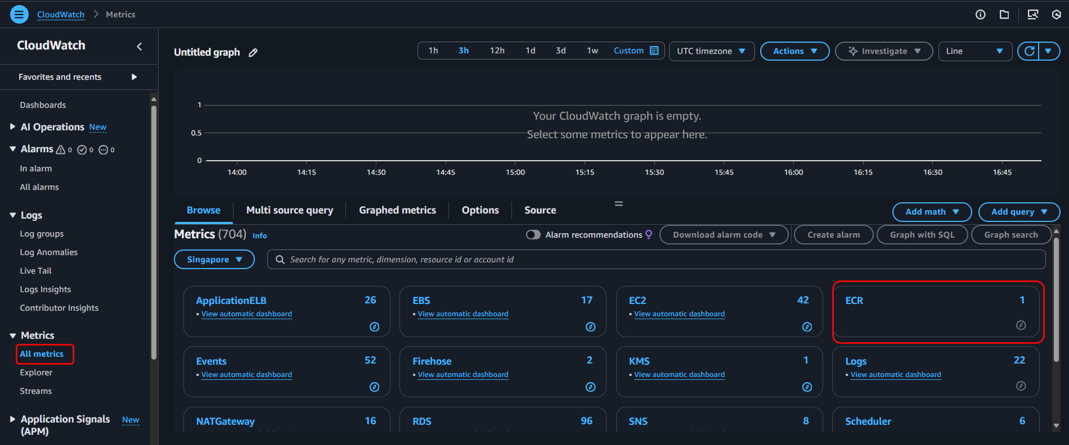Click the metrics search input field

pos(656,260)
